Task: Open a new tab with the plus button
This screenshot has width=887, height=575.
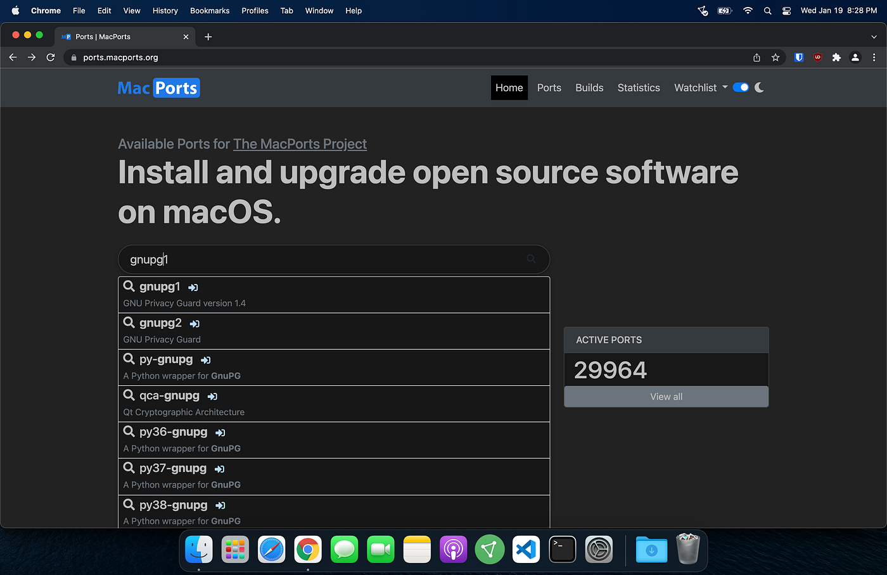Action: (208, 37)
